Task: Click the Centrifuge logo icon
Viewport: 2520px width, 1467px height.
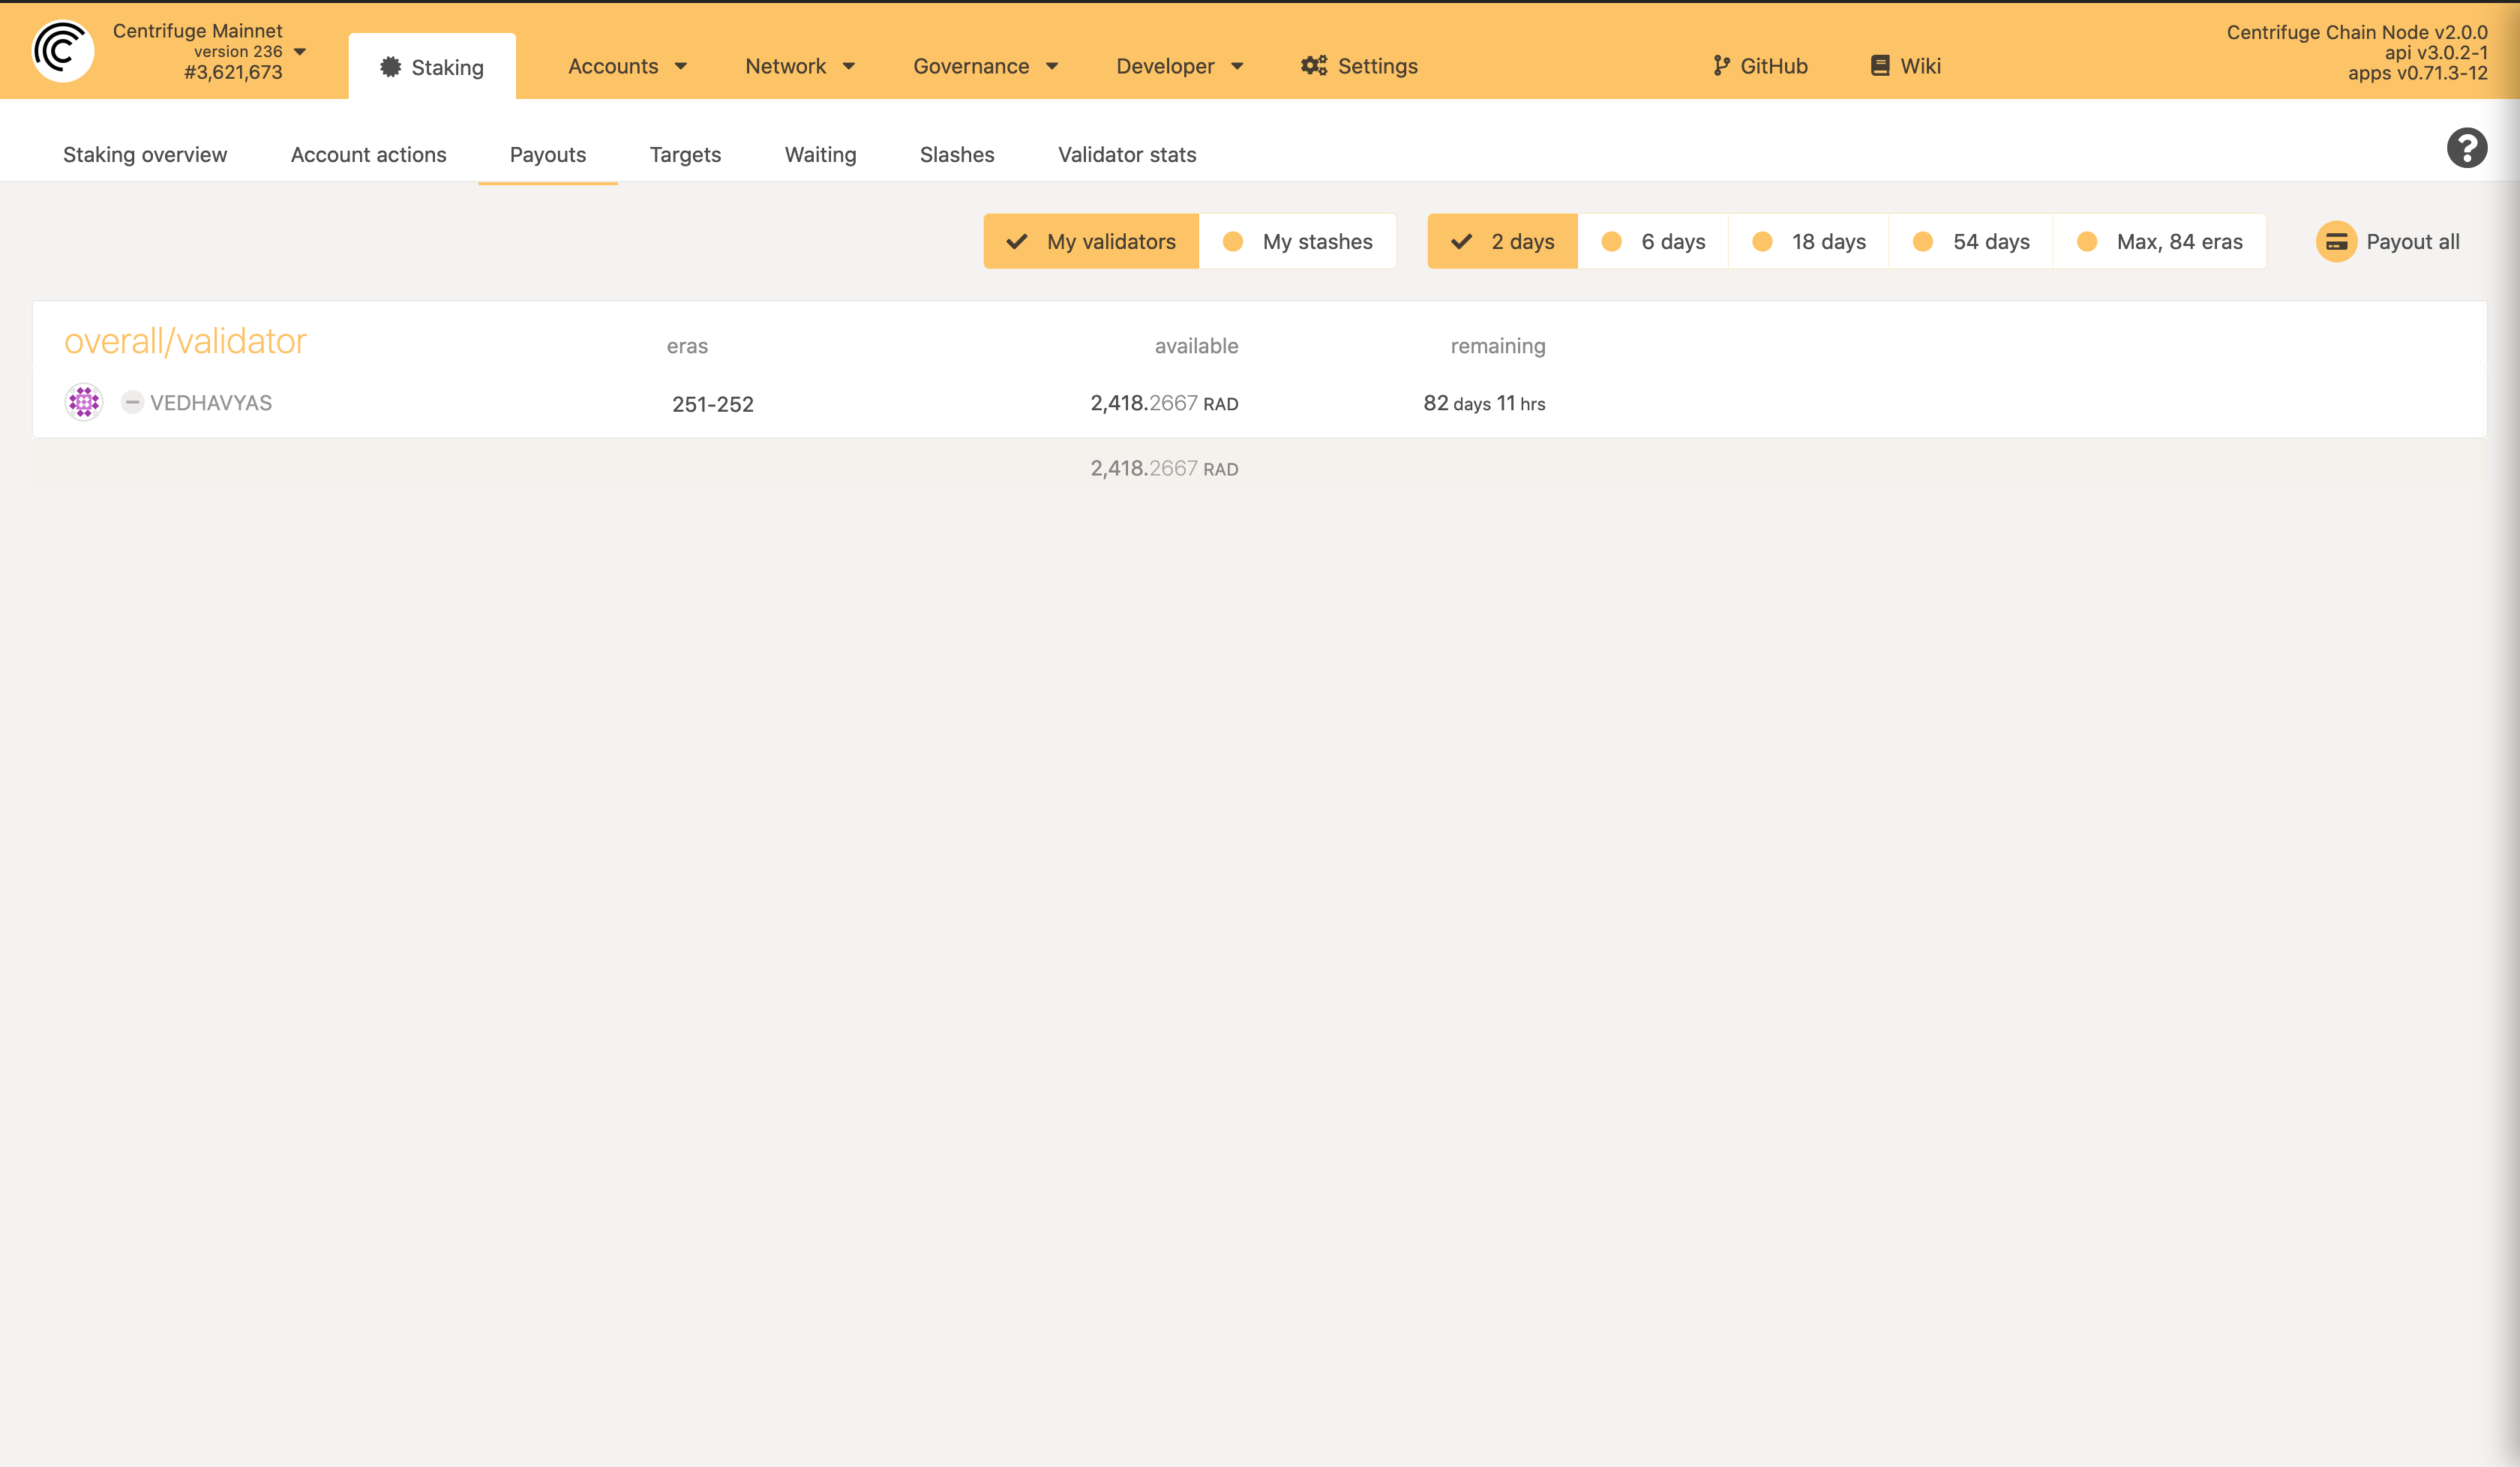Action: (x=63, y=51)
